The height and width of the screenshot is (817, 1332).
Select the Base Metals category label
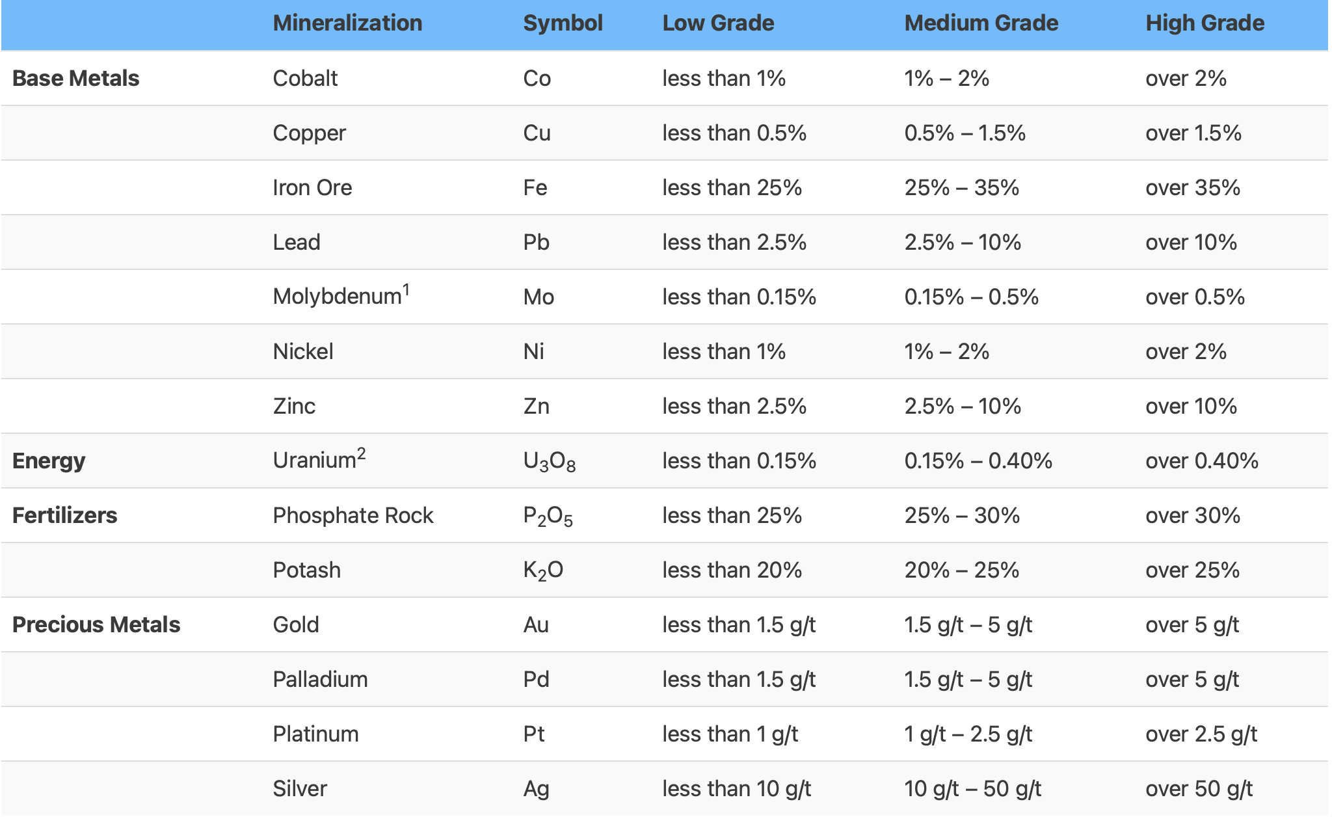75,78
